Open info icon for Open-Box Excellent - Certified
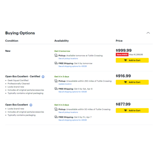 click(x=43, y=77)
